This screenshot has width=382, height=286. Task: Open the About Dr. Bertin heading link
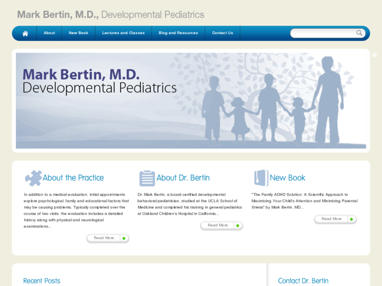(x=183, y=178)
